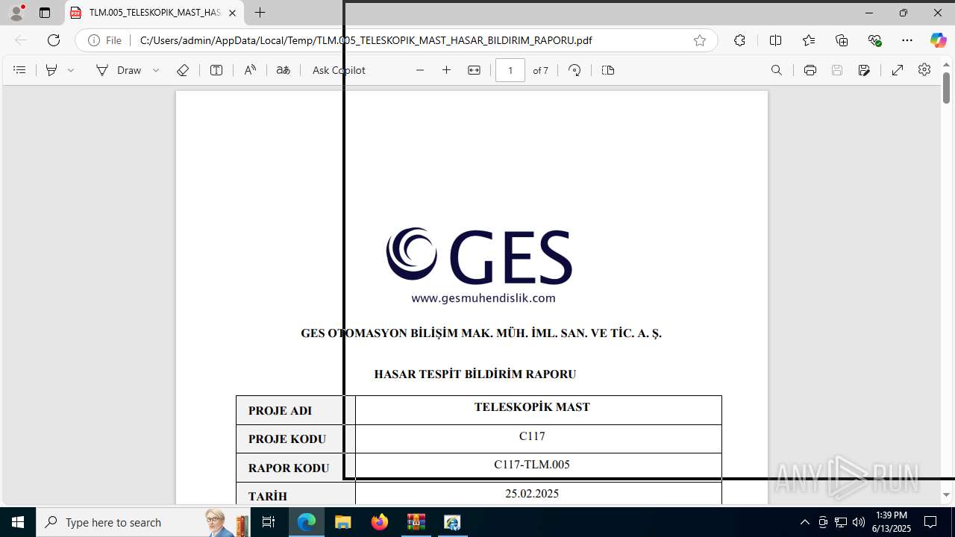
Task: Open Task View from taskbar
Action: [269, 522]
